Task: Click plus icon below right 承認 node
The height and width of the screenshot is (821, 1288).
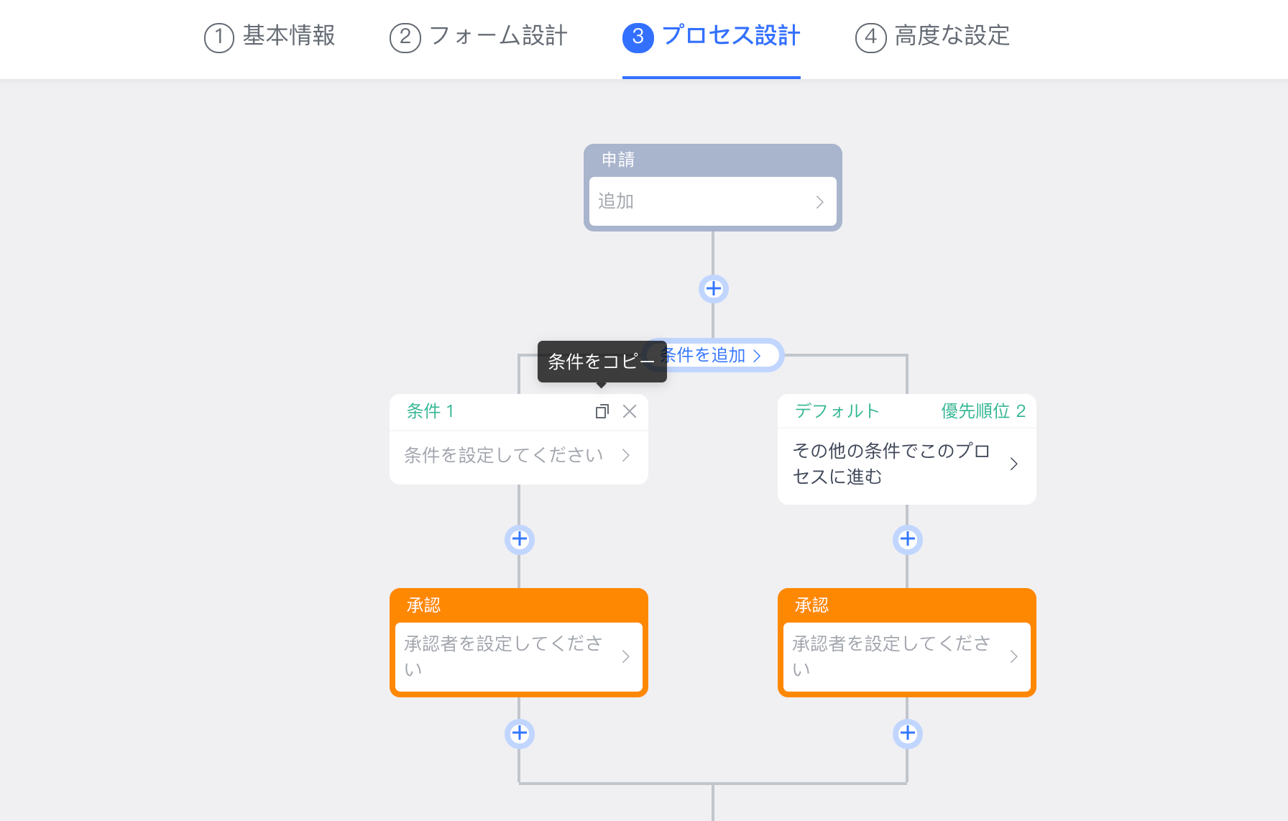Action: click(907, 733)
